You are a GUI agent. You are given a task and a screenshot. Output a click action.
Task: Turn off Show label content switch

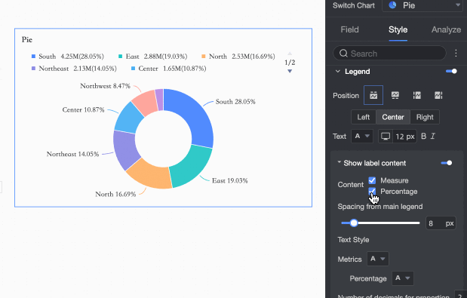(447, 163)
